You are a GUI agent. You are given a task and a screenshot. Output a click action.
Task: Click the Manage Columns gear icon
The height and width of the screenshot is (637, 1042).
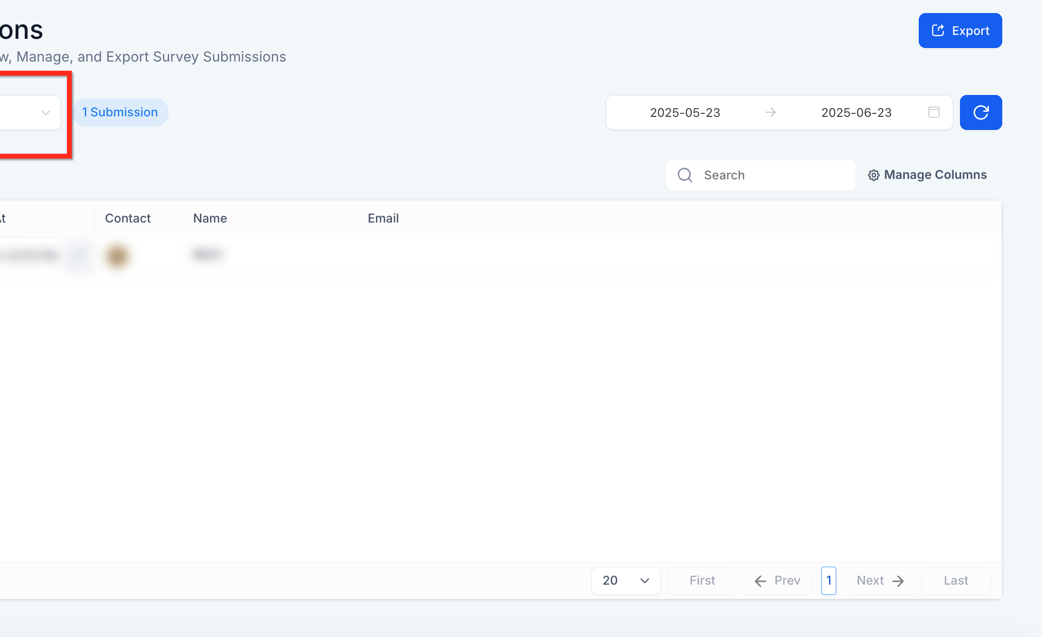874,175
